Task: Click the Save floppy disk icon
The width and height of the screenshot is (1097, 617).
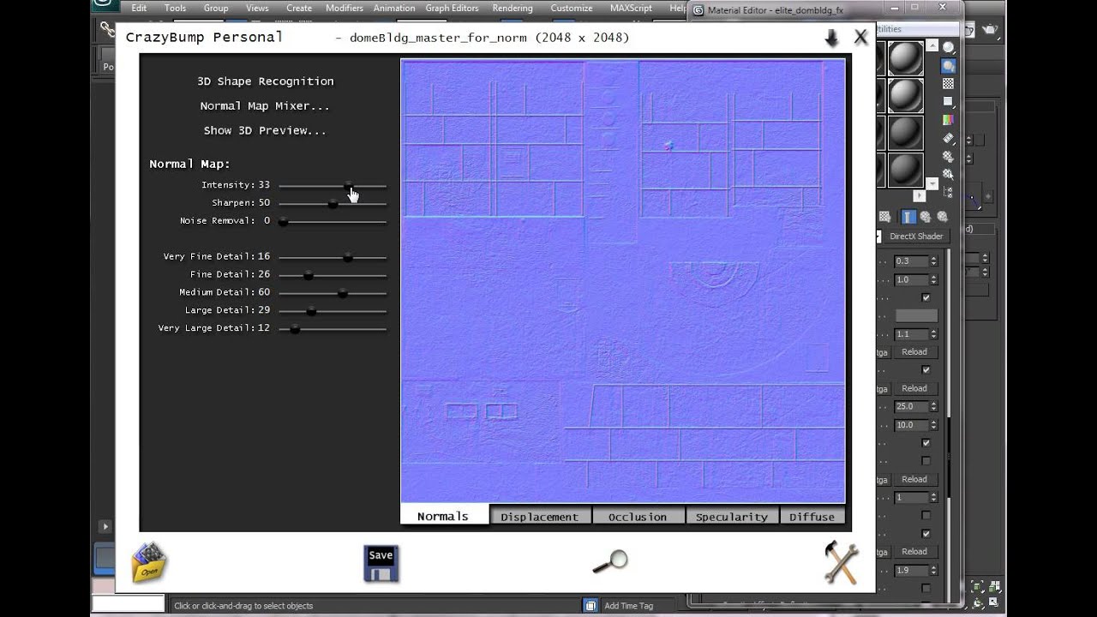Action: tap(381, 564)
